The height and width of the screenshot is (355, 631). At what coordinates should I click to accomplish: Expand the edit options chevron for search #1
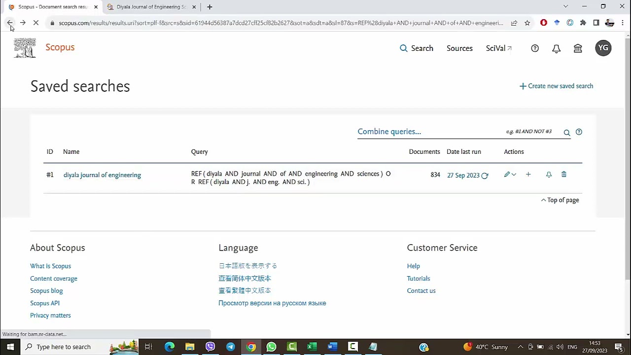click(514, 175)
